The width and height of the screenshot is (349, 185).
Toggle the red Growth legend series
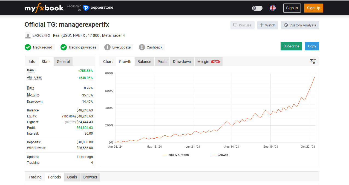tap(220, 155)
